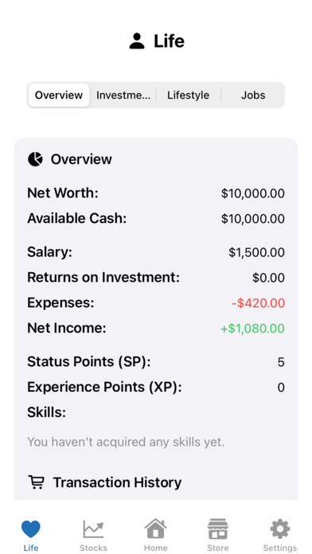
Task: Switch to the Investments segment
Action: pos(123,95)
